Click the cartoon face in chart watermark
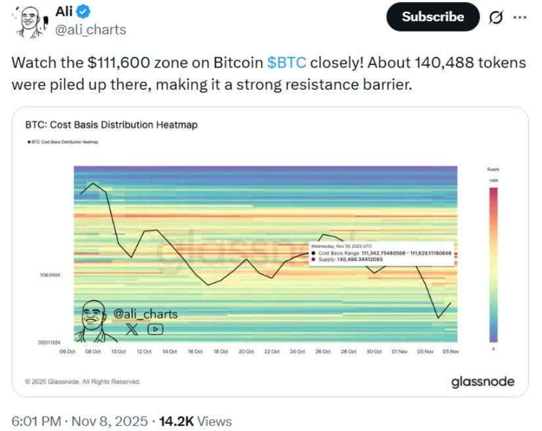Image resolution: width=542 pixels, height=431 pixels. coord(96,321)
